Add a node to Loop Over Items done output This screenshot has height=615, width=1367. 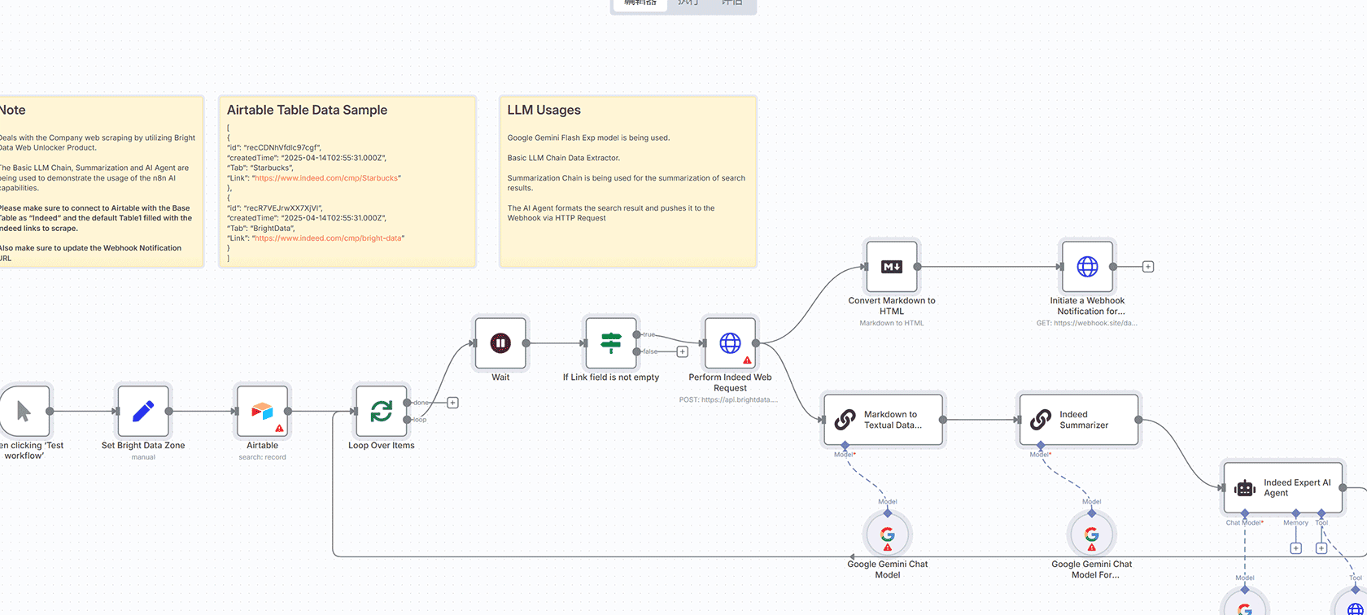453,403
